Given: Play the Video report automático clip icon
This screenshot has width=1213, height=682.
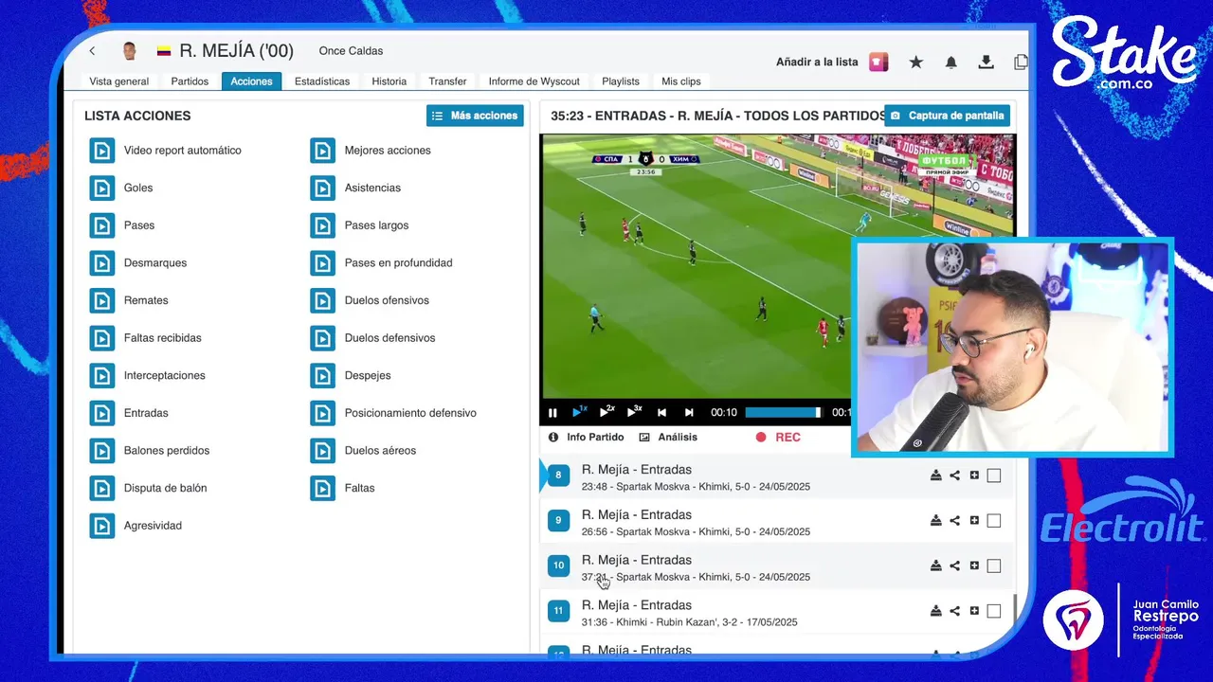Looking at the screenshot, I should pyautogui.click(x=101, y=151).
